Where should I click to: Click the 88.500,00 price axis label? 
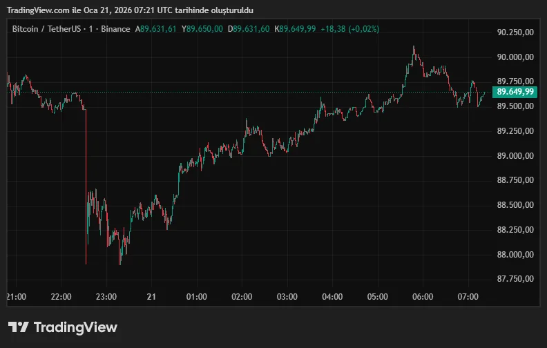pos(515,204)
